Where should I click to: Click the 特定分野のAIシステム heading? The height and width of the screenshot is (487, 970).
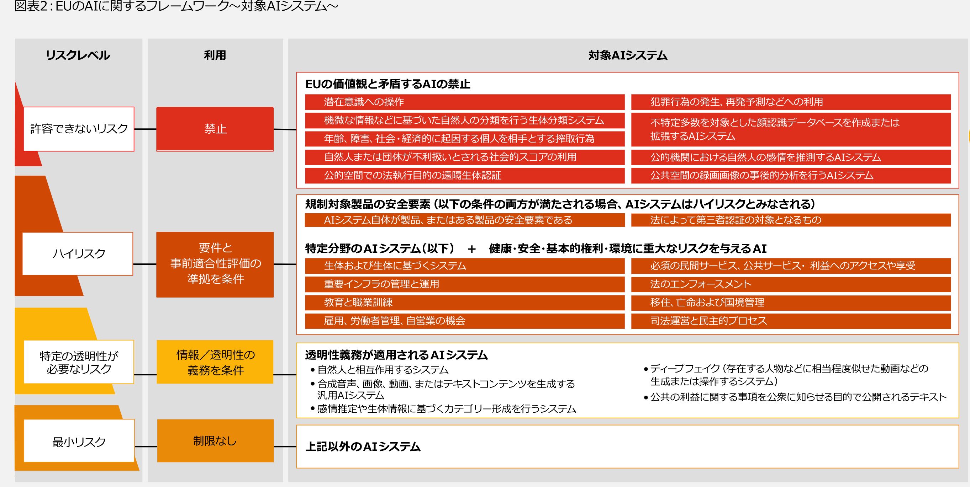536,248
